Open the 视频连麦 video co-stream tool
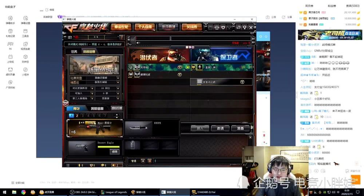This screenshot has width=364, height=196. pyautogui.click(x=25, y=46)
